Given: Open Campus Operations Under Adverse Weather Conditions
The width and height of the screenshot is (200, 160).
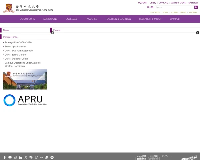Looking at the screenshot, I should pos(23,64).
